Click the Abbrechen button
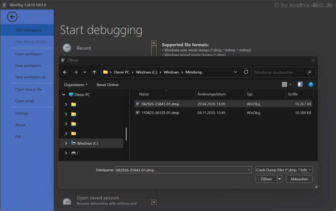Screen dimensions: 336x211 click(x=299, y=179)
